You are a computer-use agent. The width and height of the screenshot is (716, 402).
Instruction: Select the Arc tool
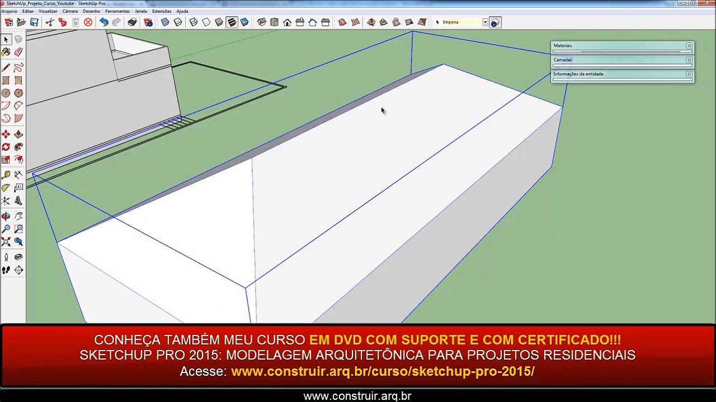click(x=6, y=106)
